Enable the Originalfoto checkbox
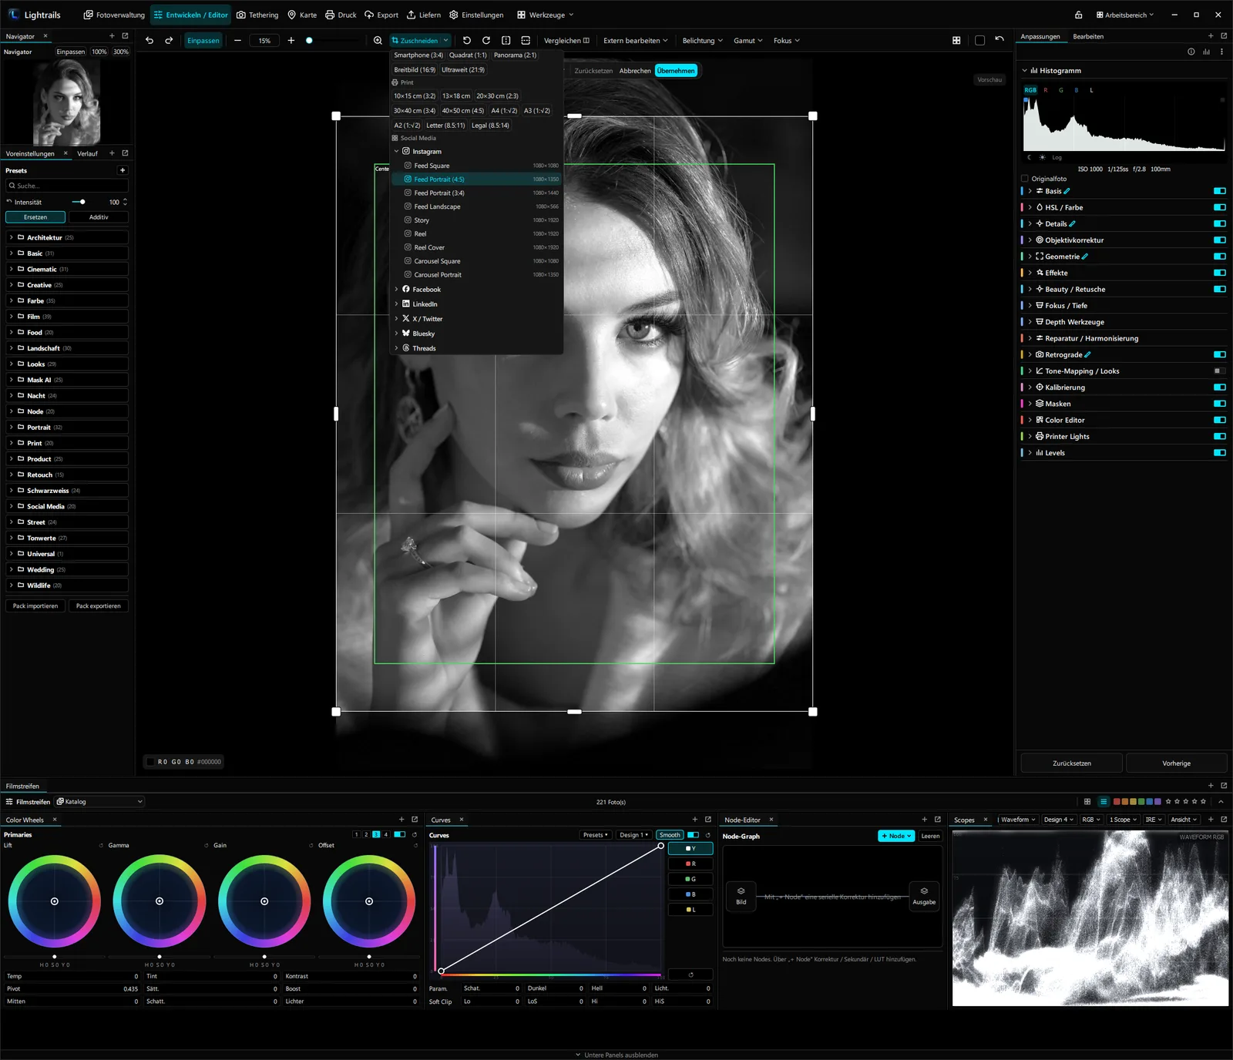 [1025, 179]
